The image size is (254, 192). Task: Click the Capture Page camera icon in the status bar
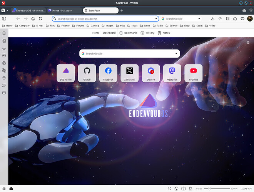tap(169, 189)
